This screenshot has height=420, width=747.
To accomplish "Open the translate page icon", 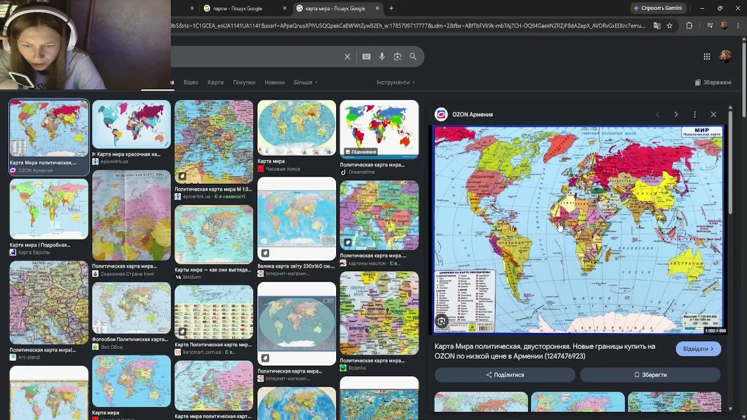I will pyautogui.click(x=657, y=26).
